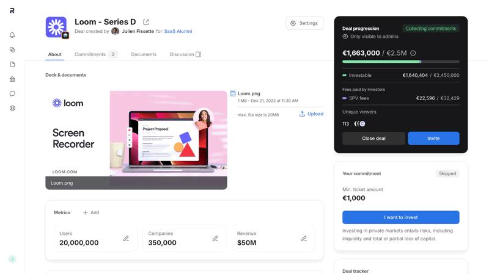Click the Min. ticket amount €1,000
This screenshot has width=489, height=274.
[354, 198]
